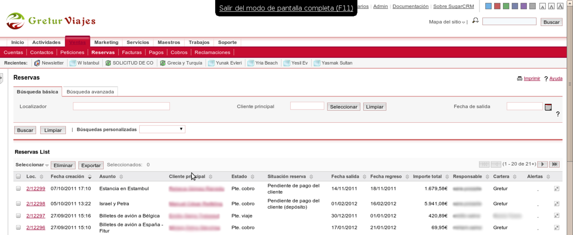Click the Fecha de salida input field
This screenshot has height=235, width=573.
pyautogui.click(x=525, y=106)
